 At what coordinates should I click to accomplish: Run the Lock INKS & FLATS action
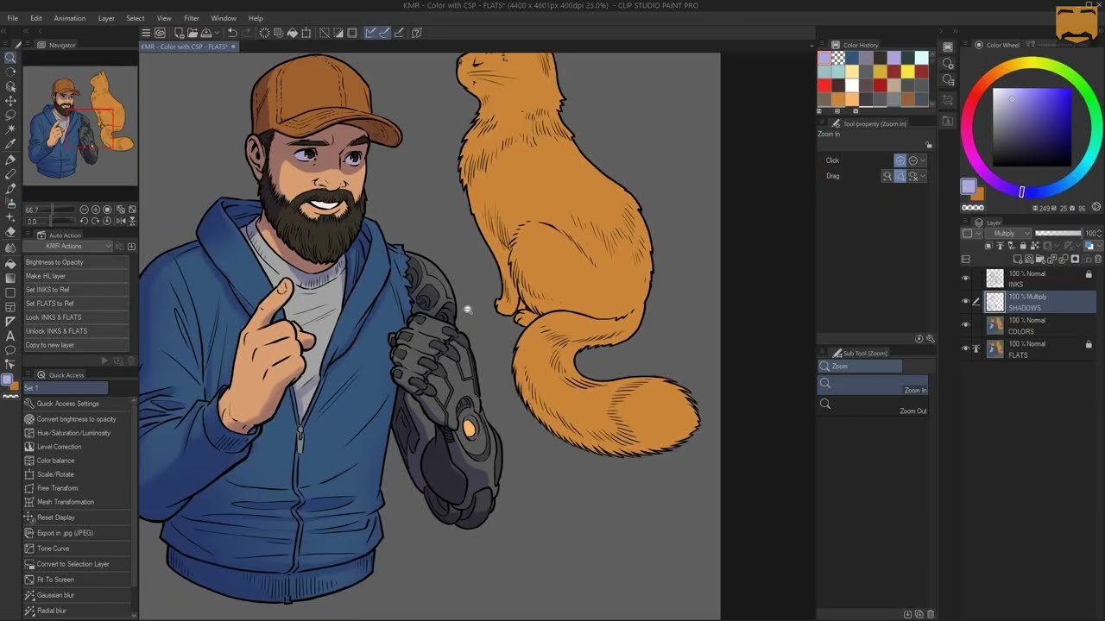76,317
